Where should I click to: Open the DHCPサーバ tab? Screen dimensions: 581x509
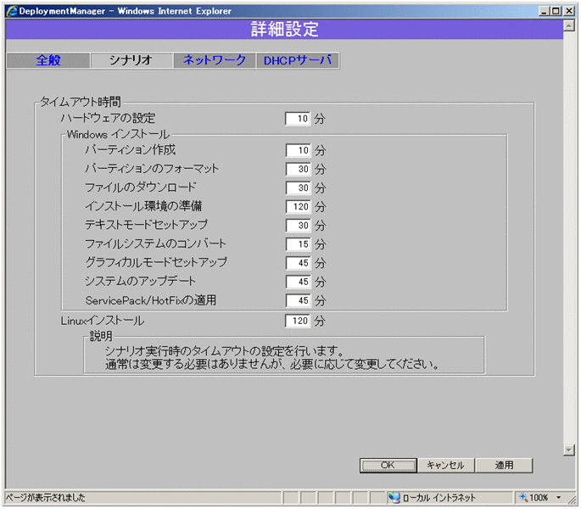point(298,60)
